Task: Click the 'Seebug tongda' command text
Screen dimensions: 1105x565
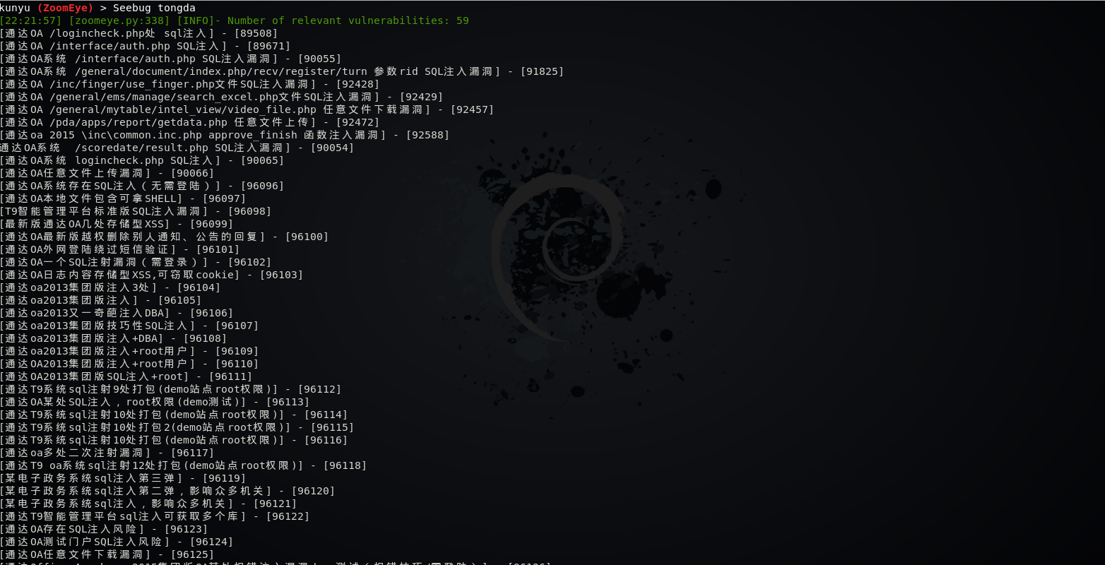Action: 154,8
